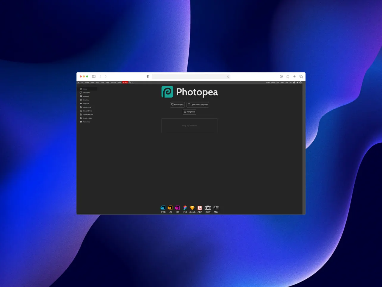
Task: Open Photopea's Twitter page icon
Action: coord(297,82)
